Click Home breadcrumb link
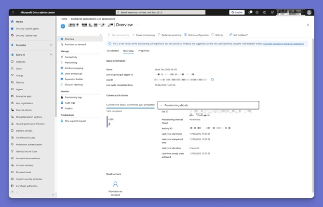This screenshot has height=207, width=323. click(64, 19)
